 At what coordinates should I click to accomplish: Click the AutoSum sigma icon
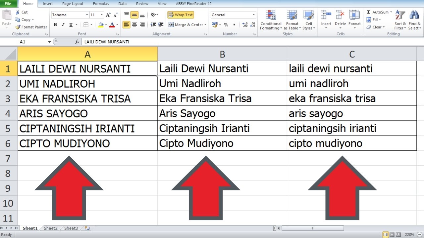[x=369, y=12]
